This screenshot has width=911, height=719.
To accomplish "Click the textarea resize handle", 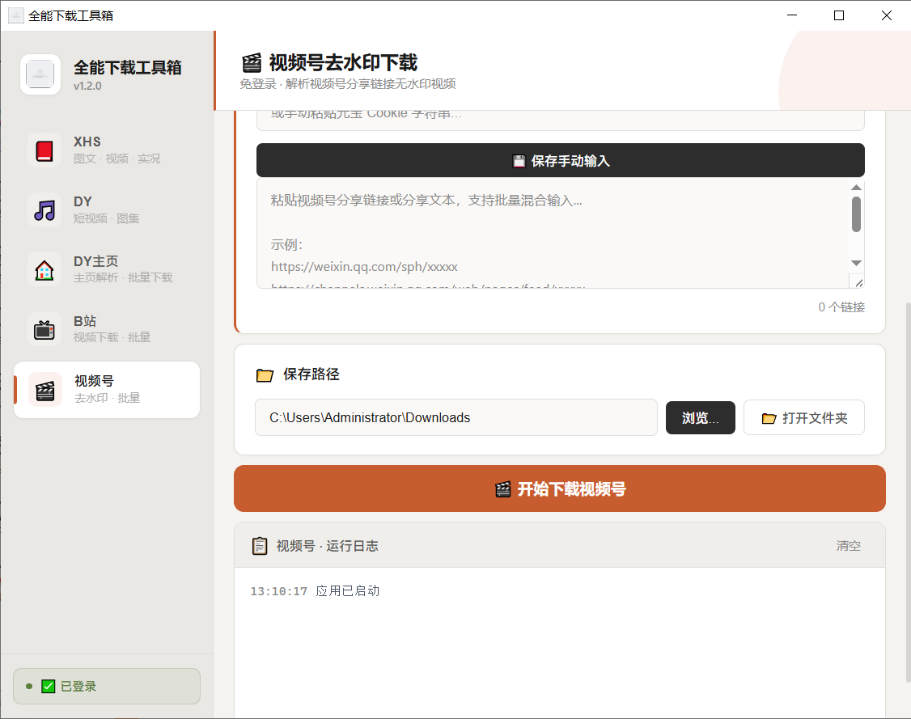I will pyautogui.click(x=858, y=281).
